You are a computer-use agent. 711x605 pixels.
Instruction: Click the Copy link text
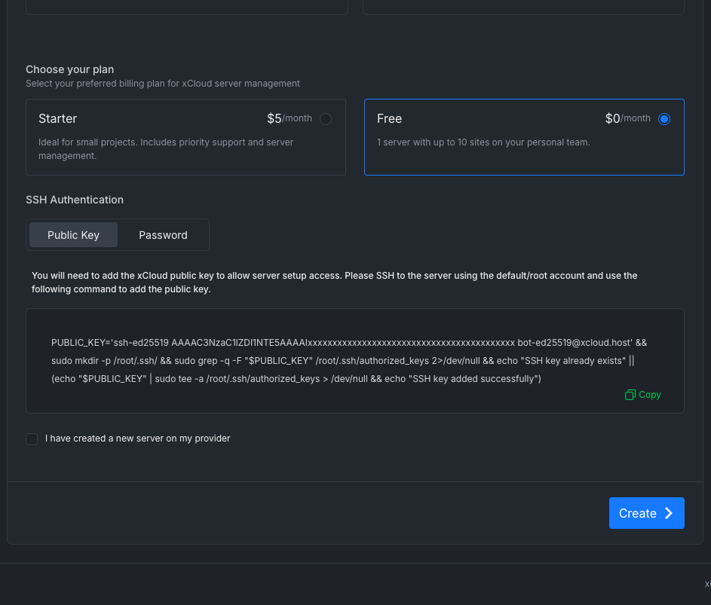click(x=650, y=395)
